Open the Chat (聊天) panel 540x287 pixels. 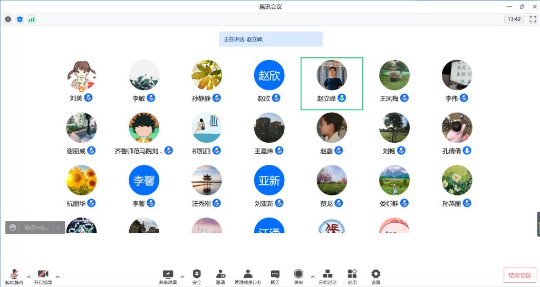click(x=275, y=276)
